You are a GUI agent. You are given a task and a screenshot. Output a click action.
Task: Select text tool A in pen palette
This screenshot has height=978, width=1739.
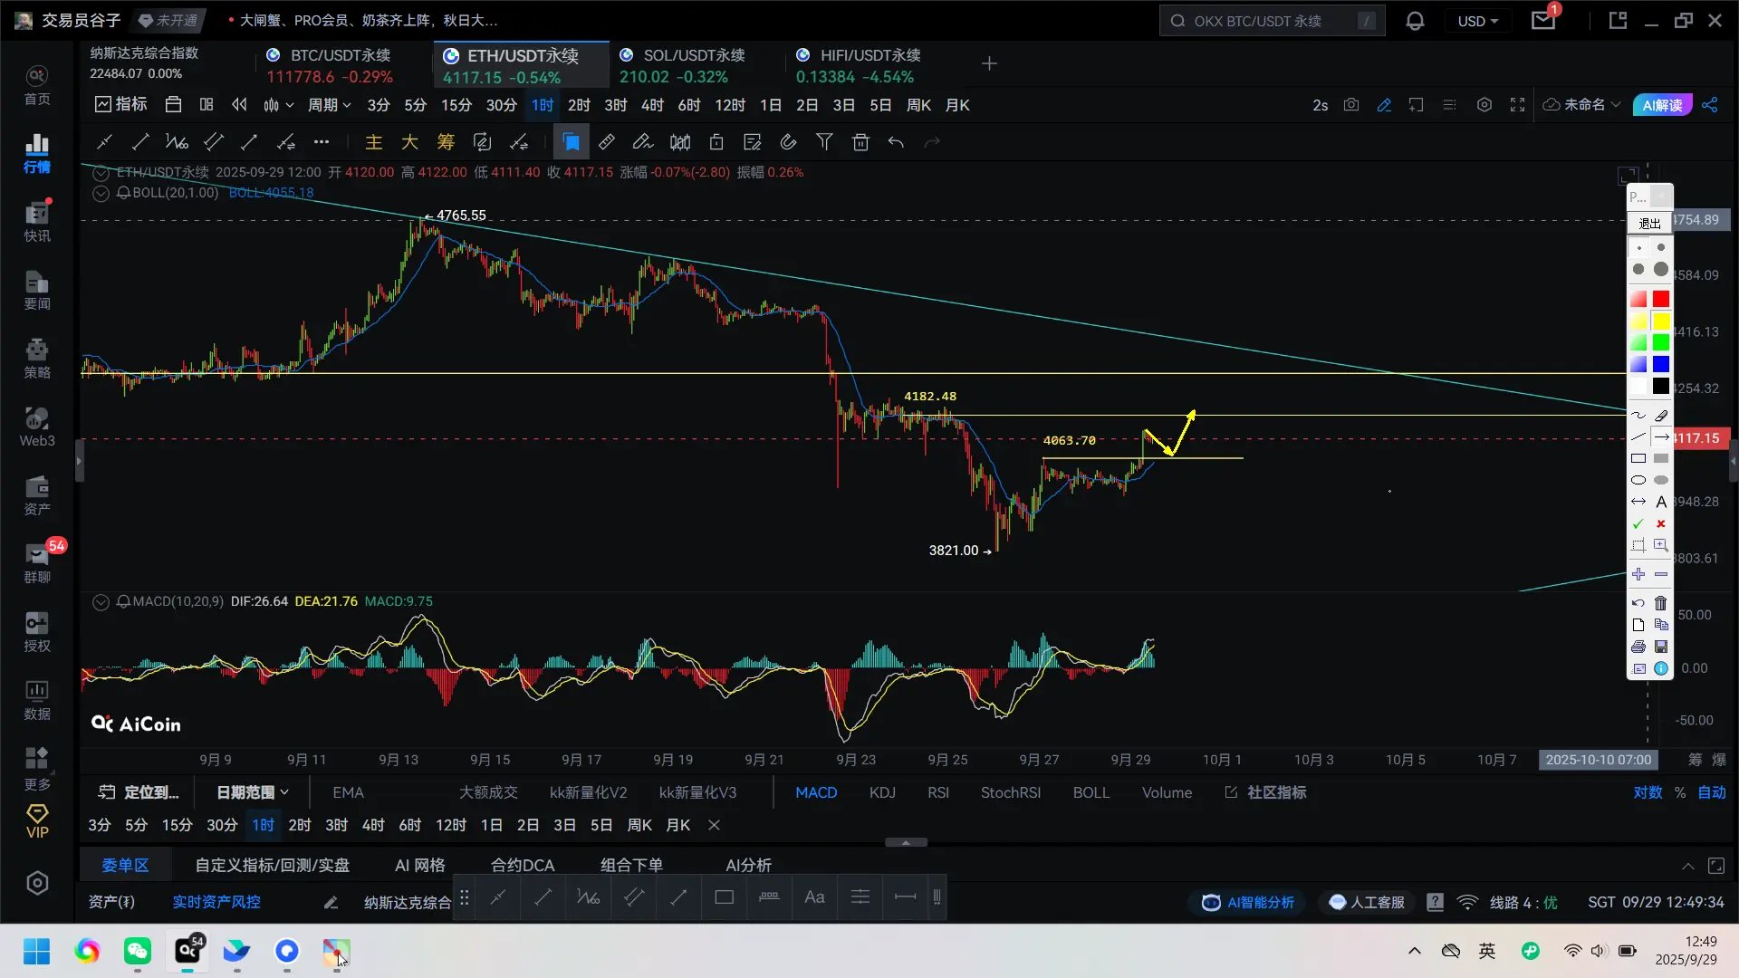click(x=1660, y=502)
